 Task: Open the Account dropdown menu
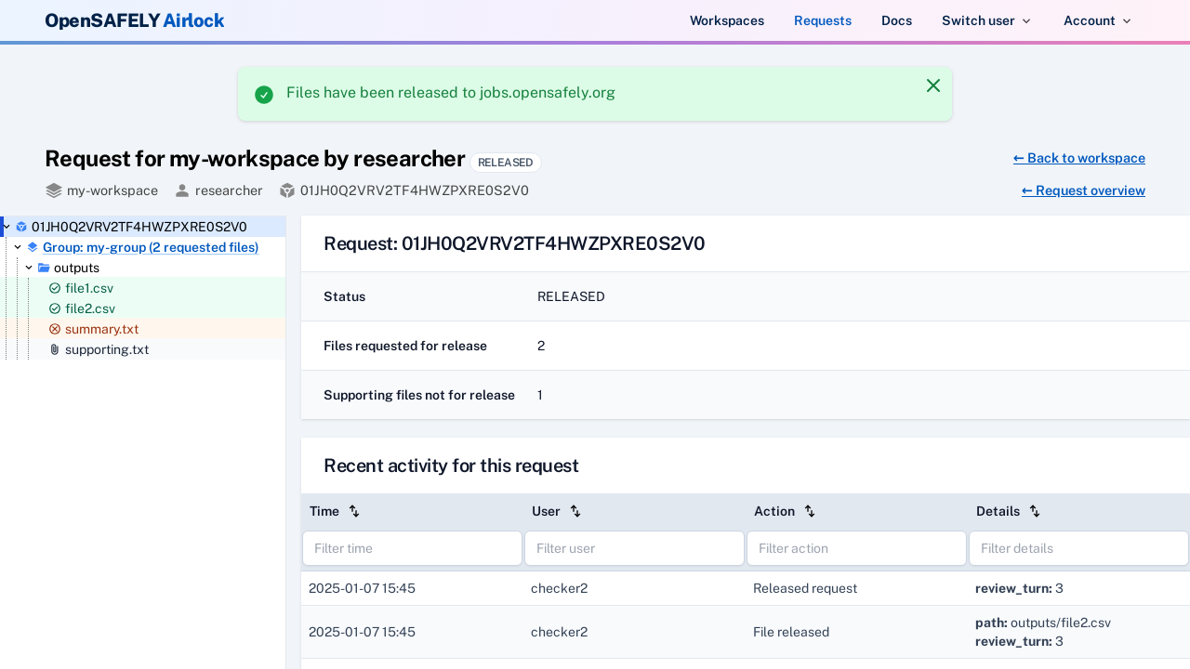tap(1097, 20)
